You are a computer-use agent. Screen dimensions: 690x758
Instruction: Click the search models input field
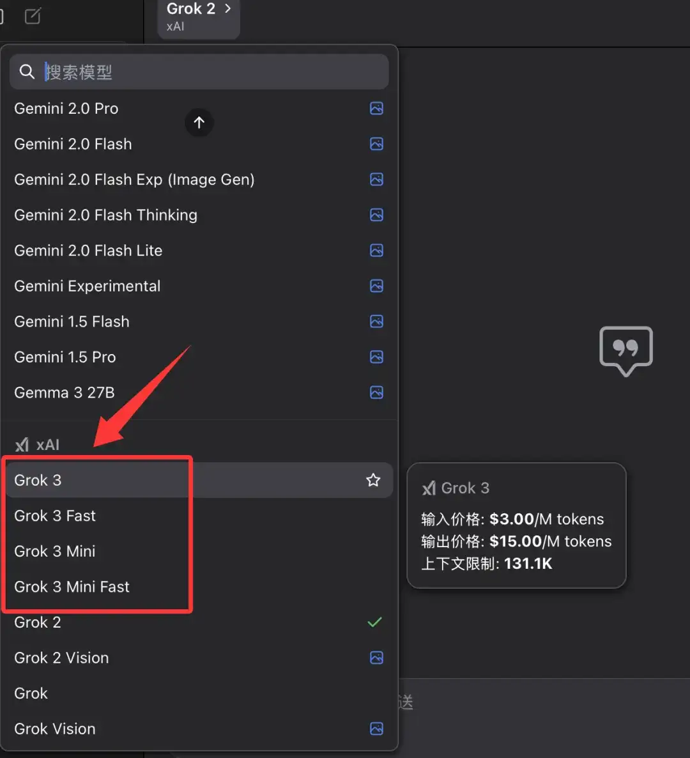pos(199,72)
